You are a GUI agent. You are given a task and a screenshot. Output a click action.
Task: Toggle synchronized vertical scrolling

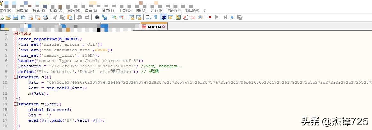pos(131,17)
